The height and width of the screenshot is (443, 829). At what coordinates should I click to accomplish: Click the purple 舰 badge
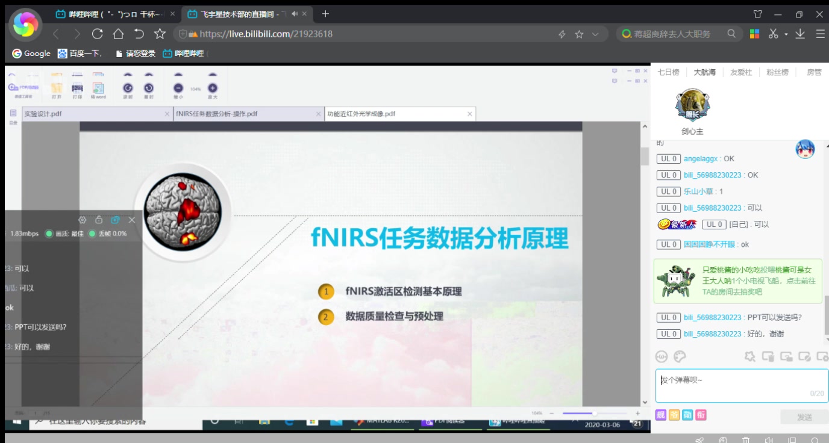coord(661,415)
